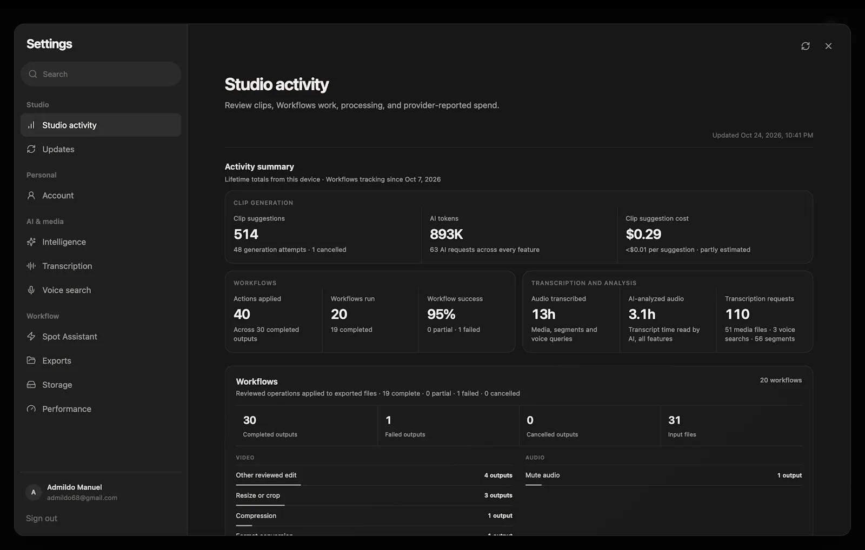The height and width of the screenshot is (550, 865).
Task: Select Intelligence in the sidebar
Action: tap(101, 242)
